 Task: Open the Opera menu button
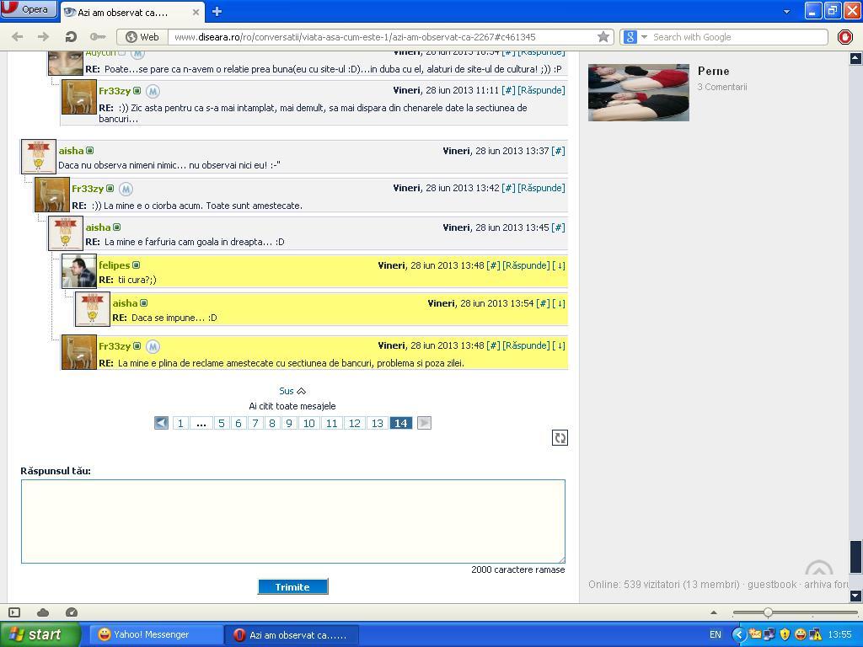coord(28,9)
